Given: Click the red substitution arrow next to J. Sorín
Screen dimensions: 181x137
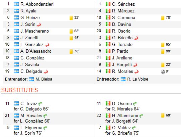Looking at the screenshot, I should (x=39, y=25).
